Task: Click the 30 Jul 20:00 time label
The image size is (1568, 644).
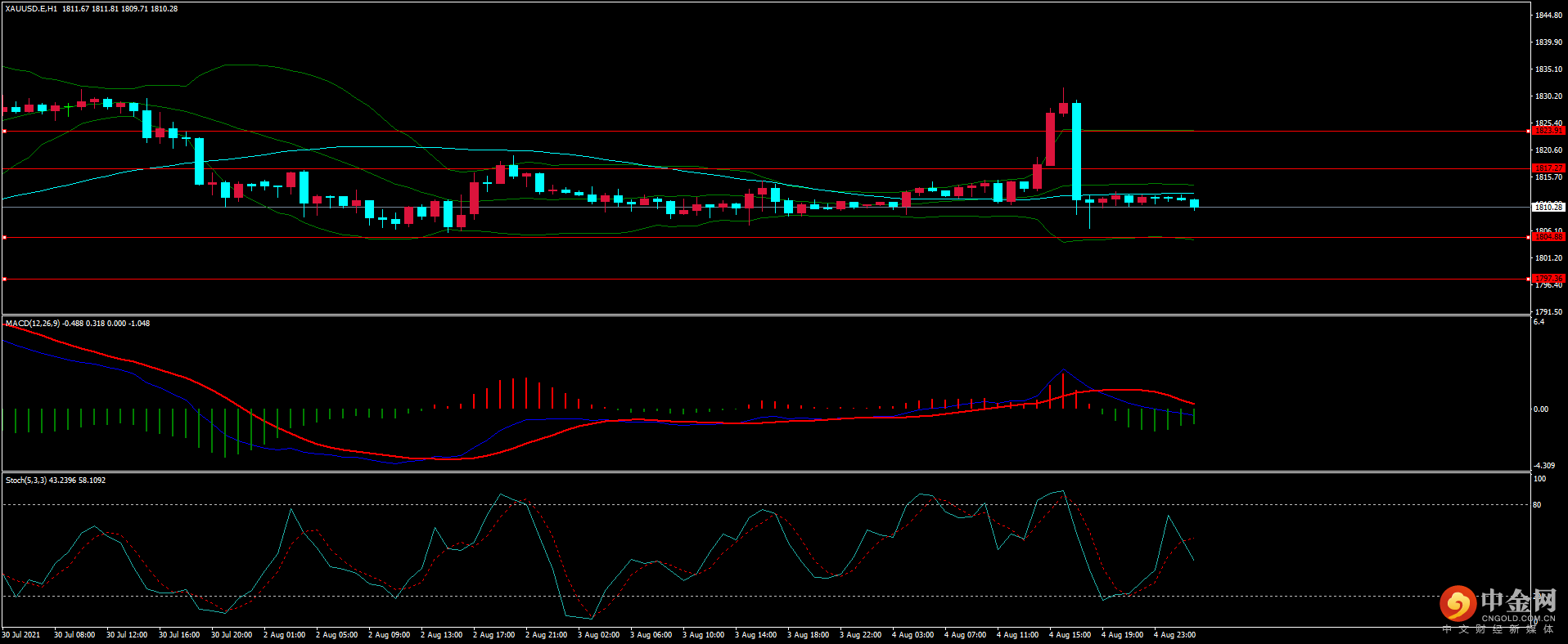Action: pos(232,635)
